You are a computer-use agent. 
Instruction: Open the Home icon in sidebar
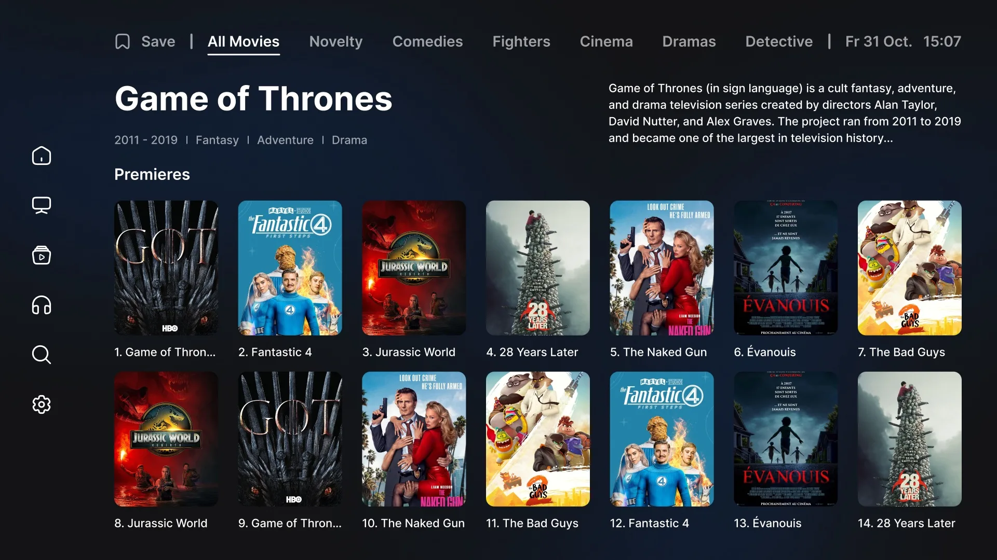42,156
